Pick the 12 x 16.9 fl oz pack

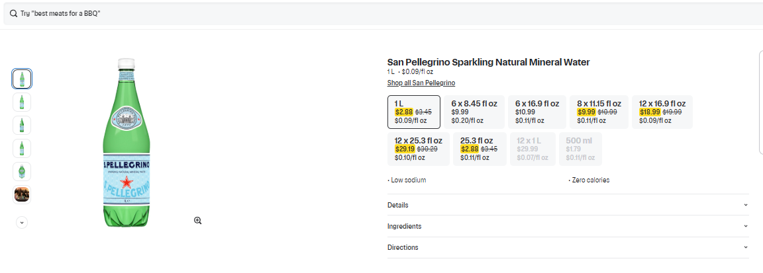pyautogui.click(x=662, y=112)
